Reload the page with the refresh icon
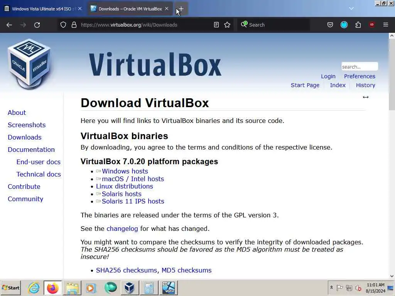395x296 pixels. [x=37, y=25]
